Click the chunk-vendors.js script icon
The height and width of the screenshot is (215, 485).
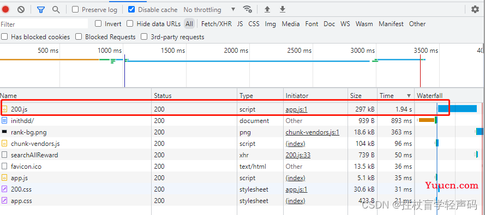tap(4, 144)
